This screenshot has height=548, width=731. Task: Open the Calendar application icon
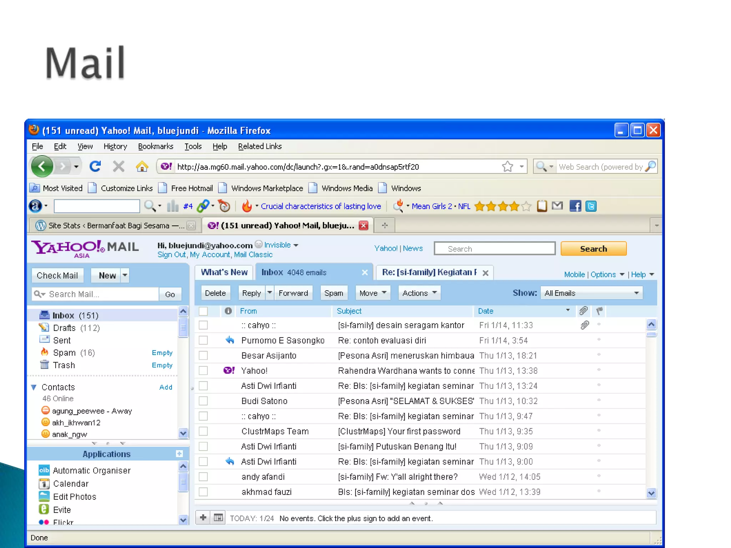click(44, 484)
